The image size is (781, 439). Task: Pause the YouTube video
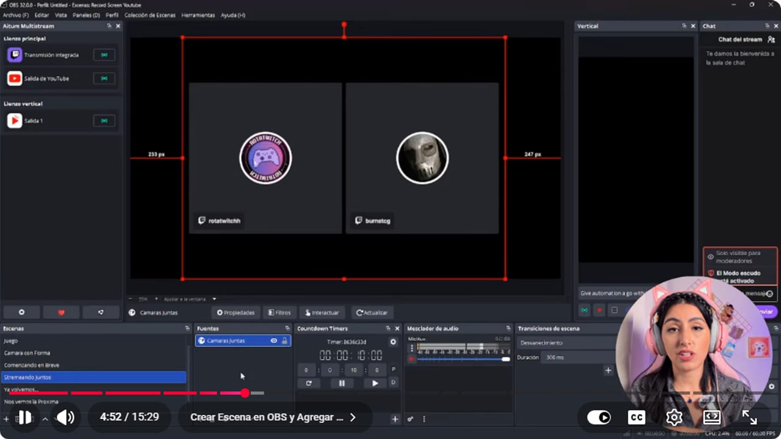pos(24,417)
